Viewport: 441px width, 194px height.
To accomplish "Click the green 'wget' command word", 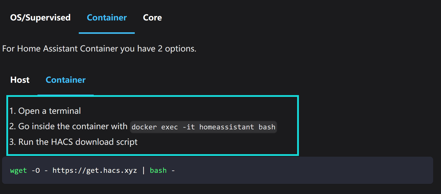I will 18,171.
